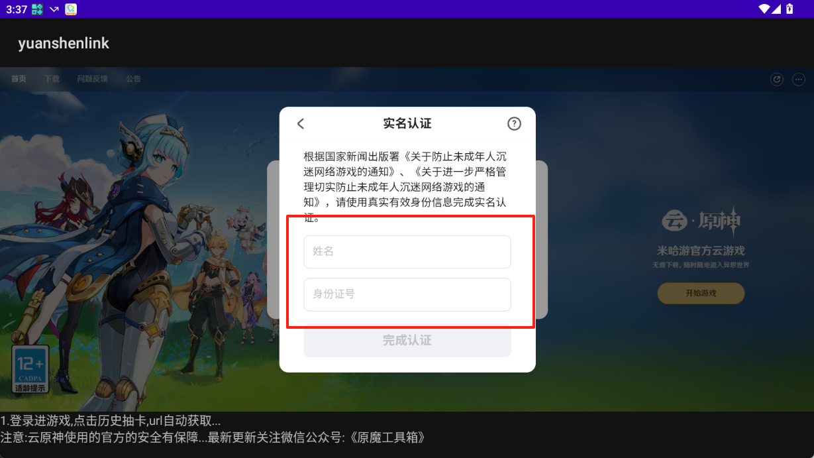Open the 公告 menu item

point(133,79)
